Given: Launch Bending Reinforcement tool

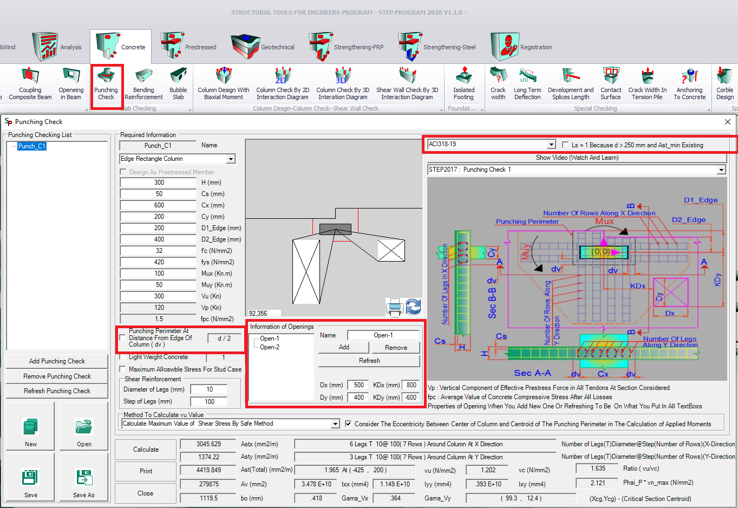Looking at the screenshot, I should [143, 84].
